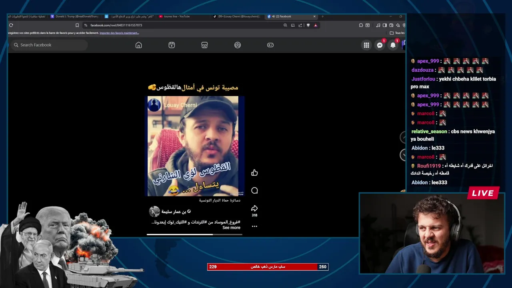This screenshot has width=512, height=288.
Task: Click the Brave Rewards triangle icon
Action: [x=316, y=25]
